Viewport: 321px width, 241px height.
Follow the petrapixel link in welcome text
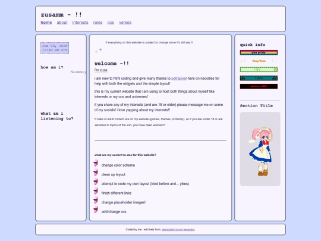[179, 79]
